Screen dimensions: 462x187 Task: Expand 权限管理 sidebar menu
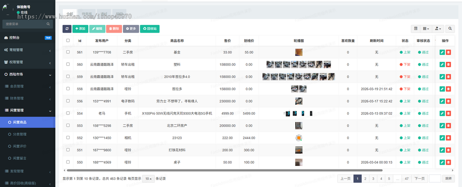click(x=28, y=62)
